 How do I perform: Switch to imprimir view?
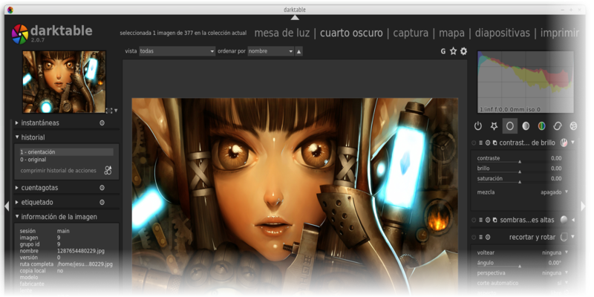tap(560, 33)
